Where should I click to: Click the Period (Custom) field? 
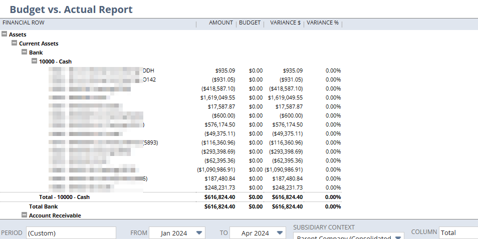tap(71, 233)
